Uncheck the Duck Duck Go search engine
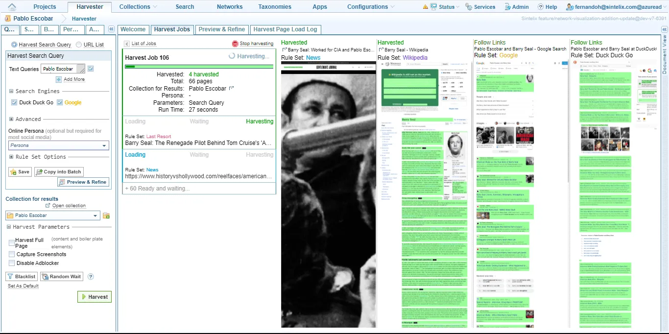The height and width of the screenshot is (334, 669). click(14, 102)
